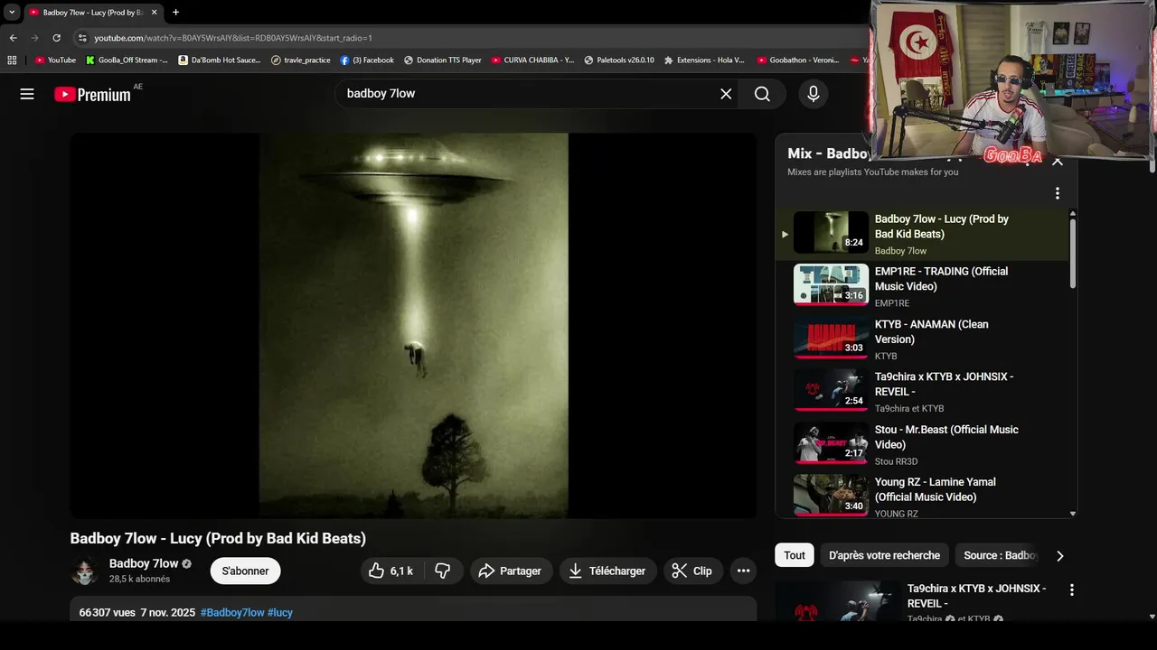Play KTYB - ANAMAN (Clean Version) from the mix
Image resolution: width=1157 pixels, height=650 pixels.
[x=921, y=339]
